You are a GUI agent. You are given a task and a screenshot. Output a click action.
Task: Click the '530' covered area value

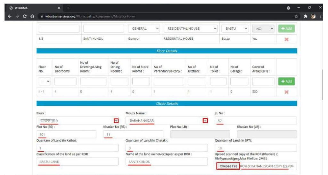(255, 91)
